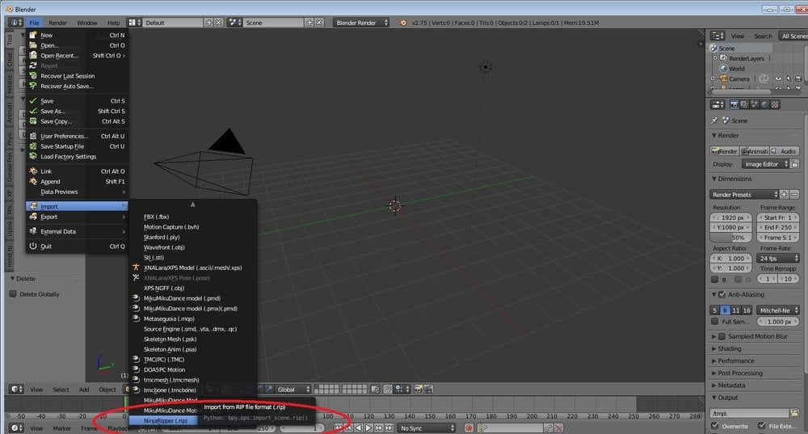Open Render Presets dropdown
Image resolution: width=808 pixels, height=434 pixels.
pos(744,194)
